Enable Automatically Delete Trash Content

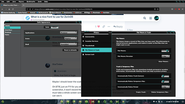[165, 76]
